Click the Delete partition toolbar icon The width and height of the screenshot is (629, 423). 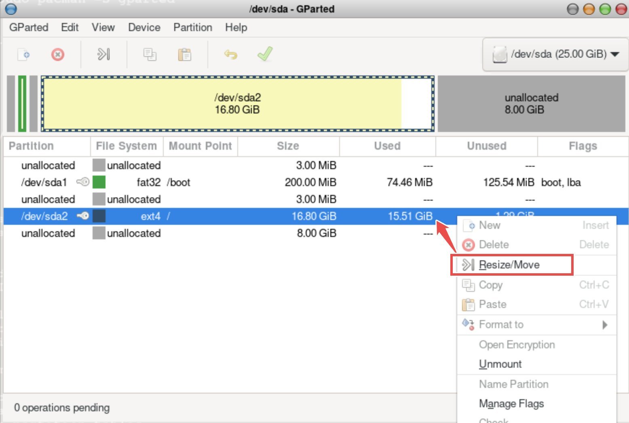(x=58, y=54)
